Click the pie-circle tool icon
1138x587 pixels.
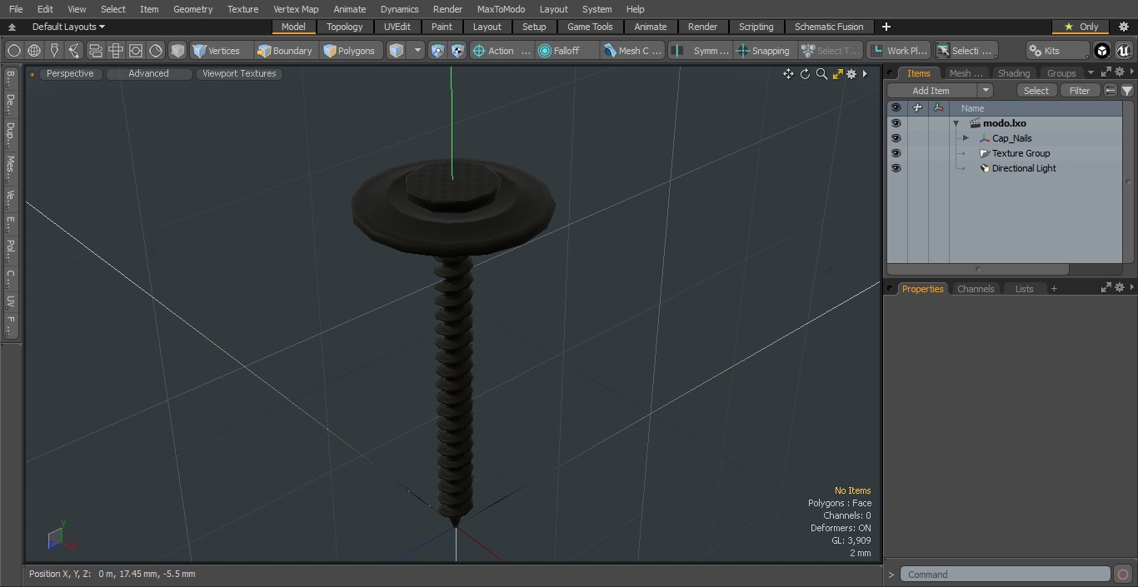pyautogui.click(x=156, y=51)
